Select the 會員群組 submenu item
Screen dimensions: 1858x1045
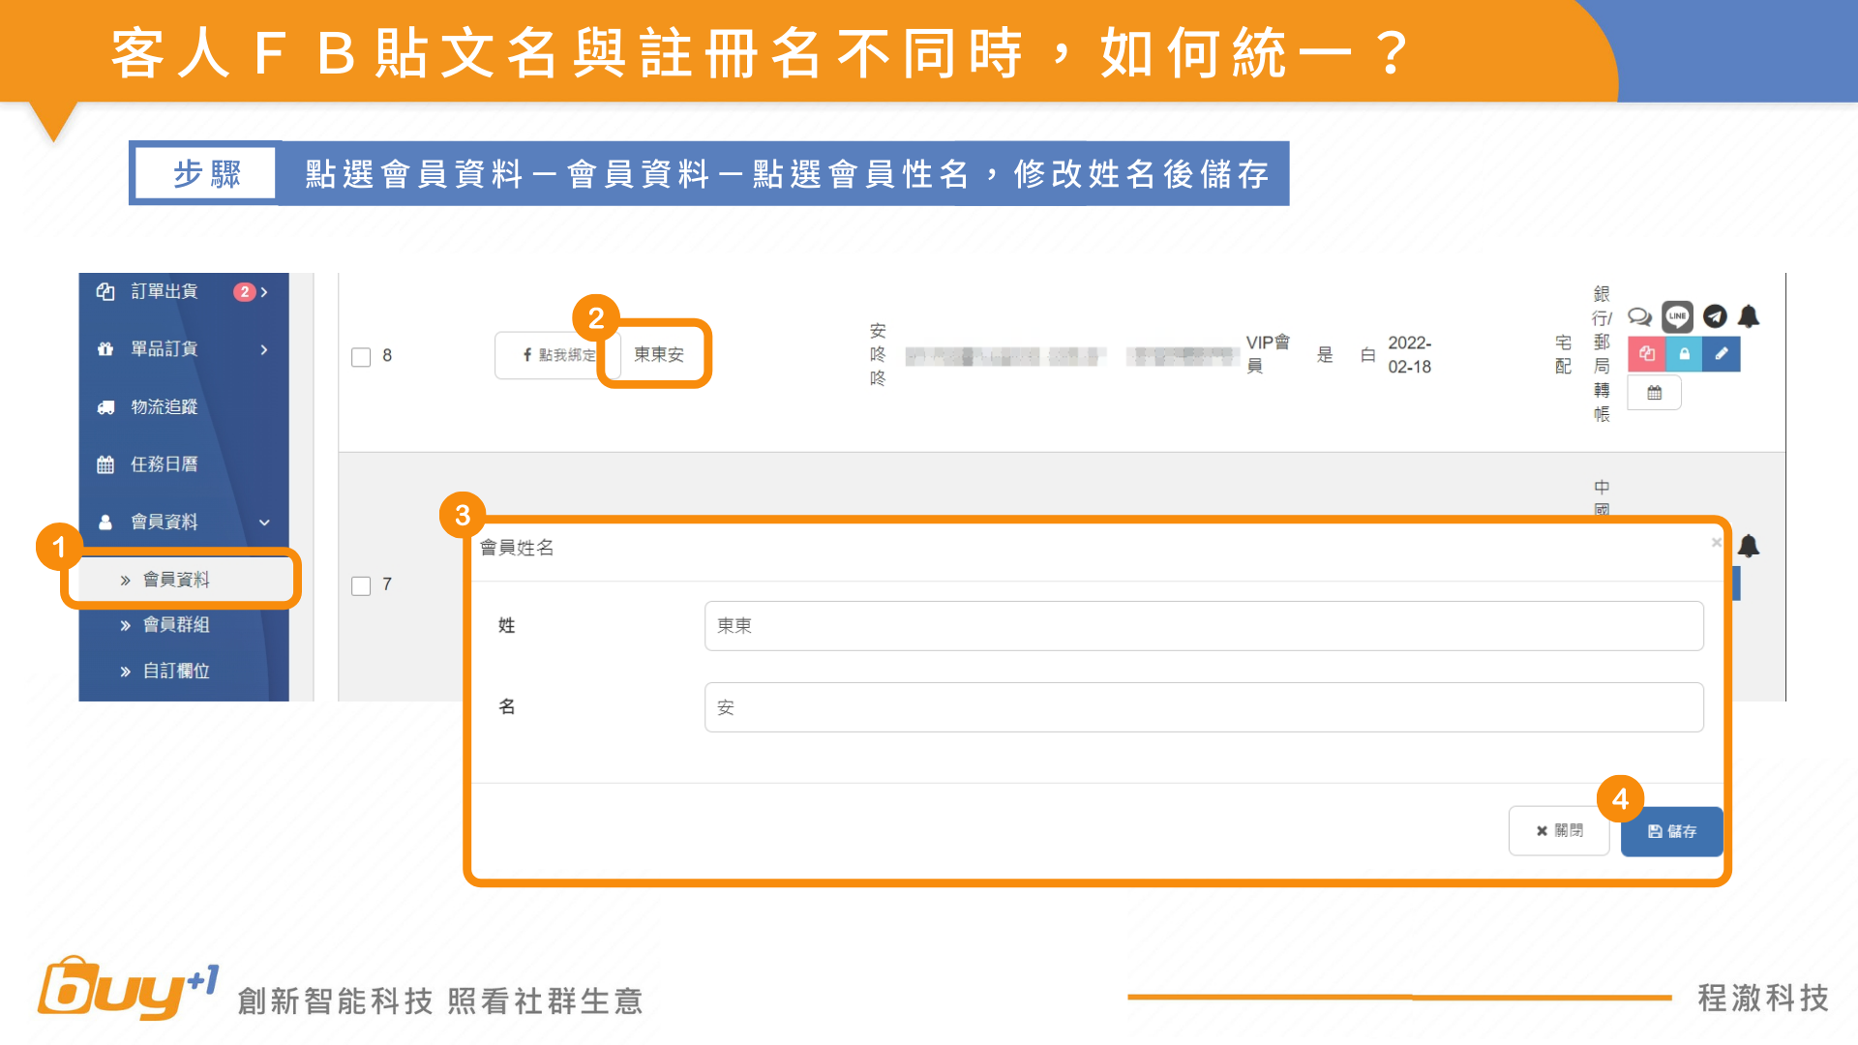point(176,625)
